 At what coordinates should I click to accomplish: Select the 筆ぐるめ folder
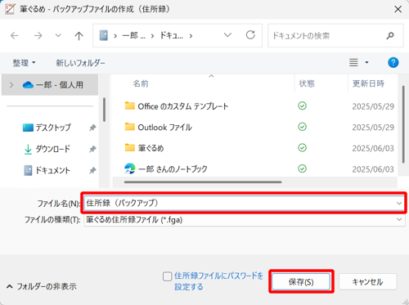(144, 148)
